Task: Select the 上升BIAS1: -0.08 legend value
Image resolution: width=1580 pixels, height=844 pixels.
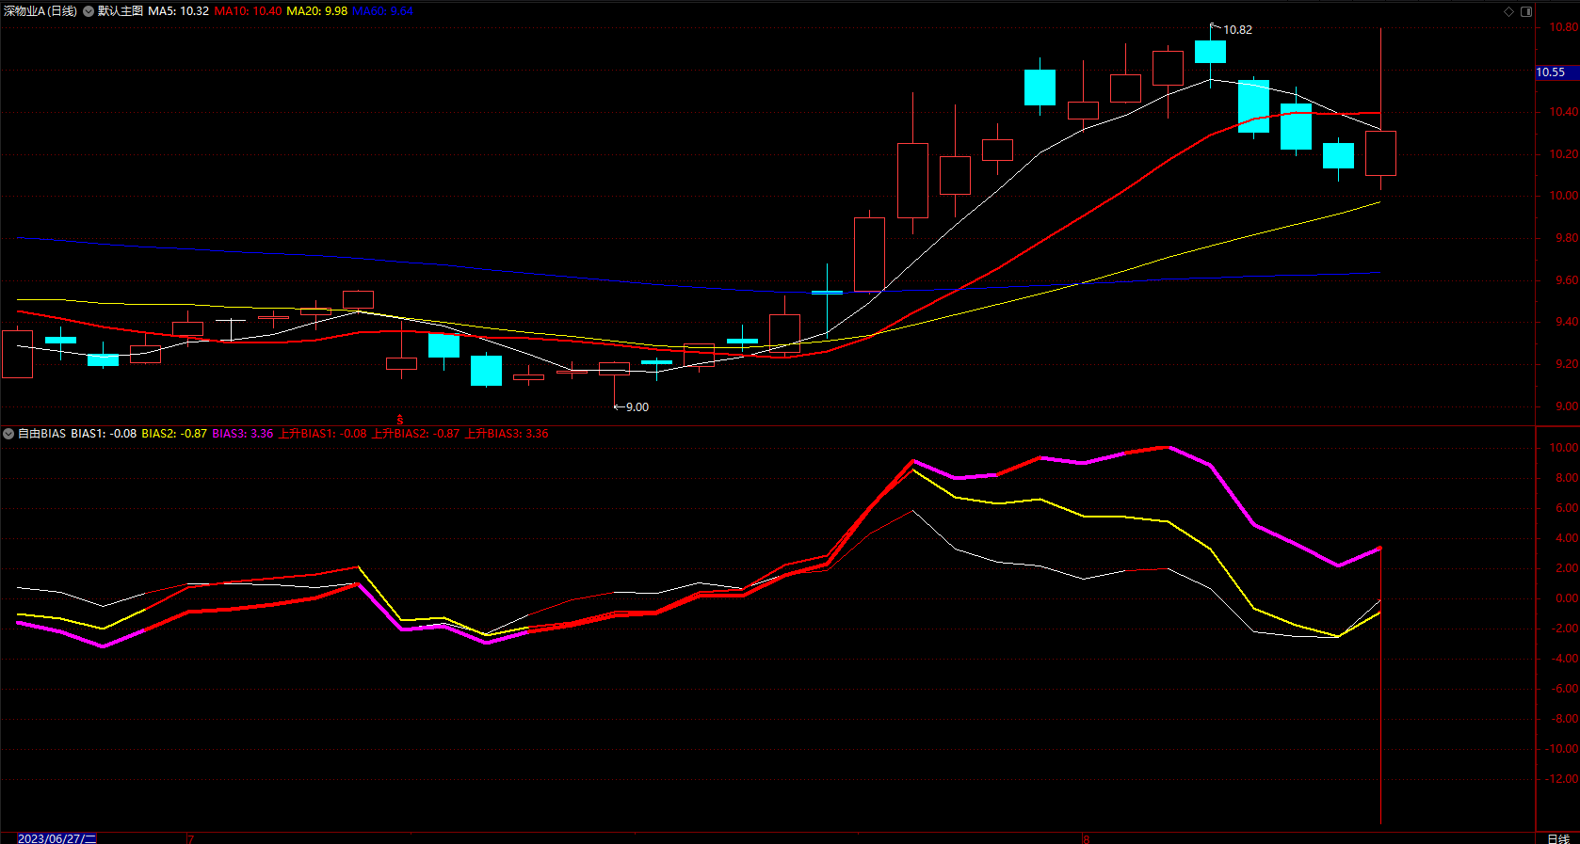Action: pyautogui.click(x=323, y=434)
